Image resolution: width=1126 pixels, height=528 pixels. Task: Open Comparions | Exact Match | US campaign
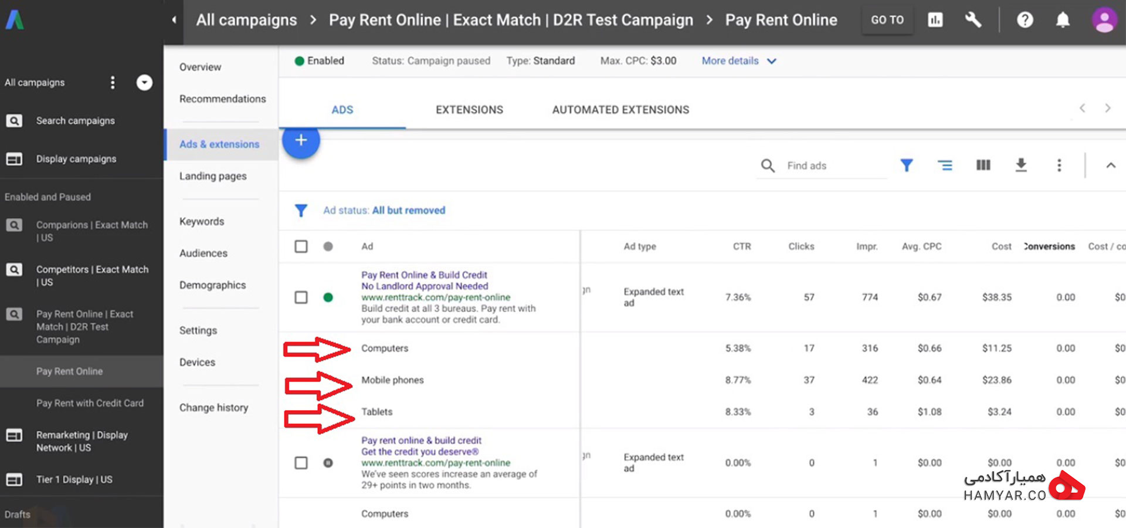coord(91,231)
